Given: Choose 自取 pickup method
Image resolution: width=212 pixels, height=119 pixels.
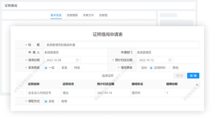Looking at the screenshot, I should click(x=46, y=101).
